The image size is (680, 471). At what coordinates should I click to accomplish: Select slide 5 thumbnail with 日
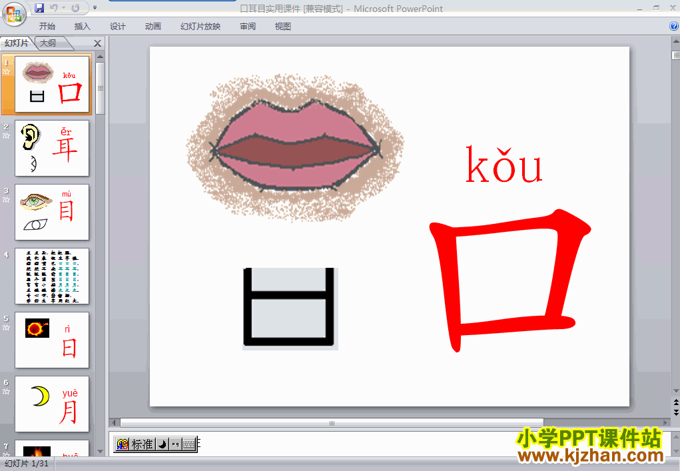[x=52, y=340]
